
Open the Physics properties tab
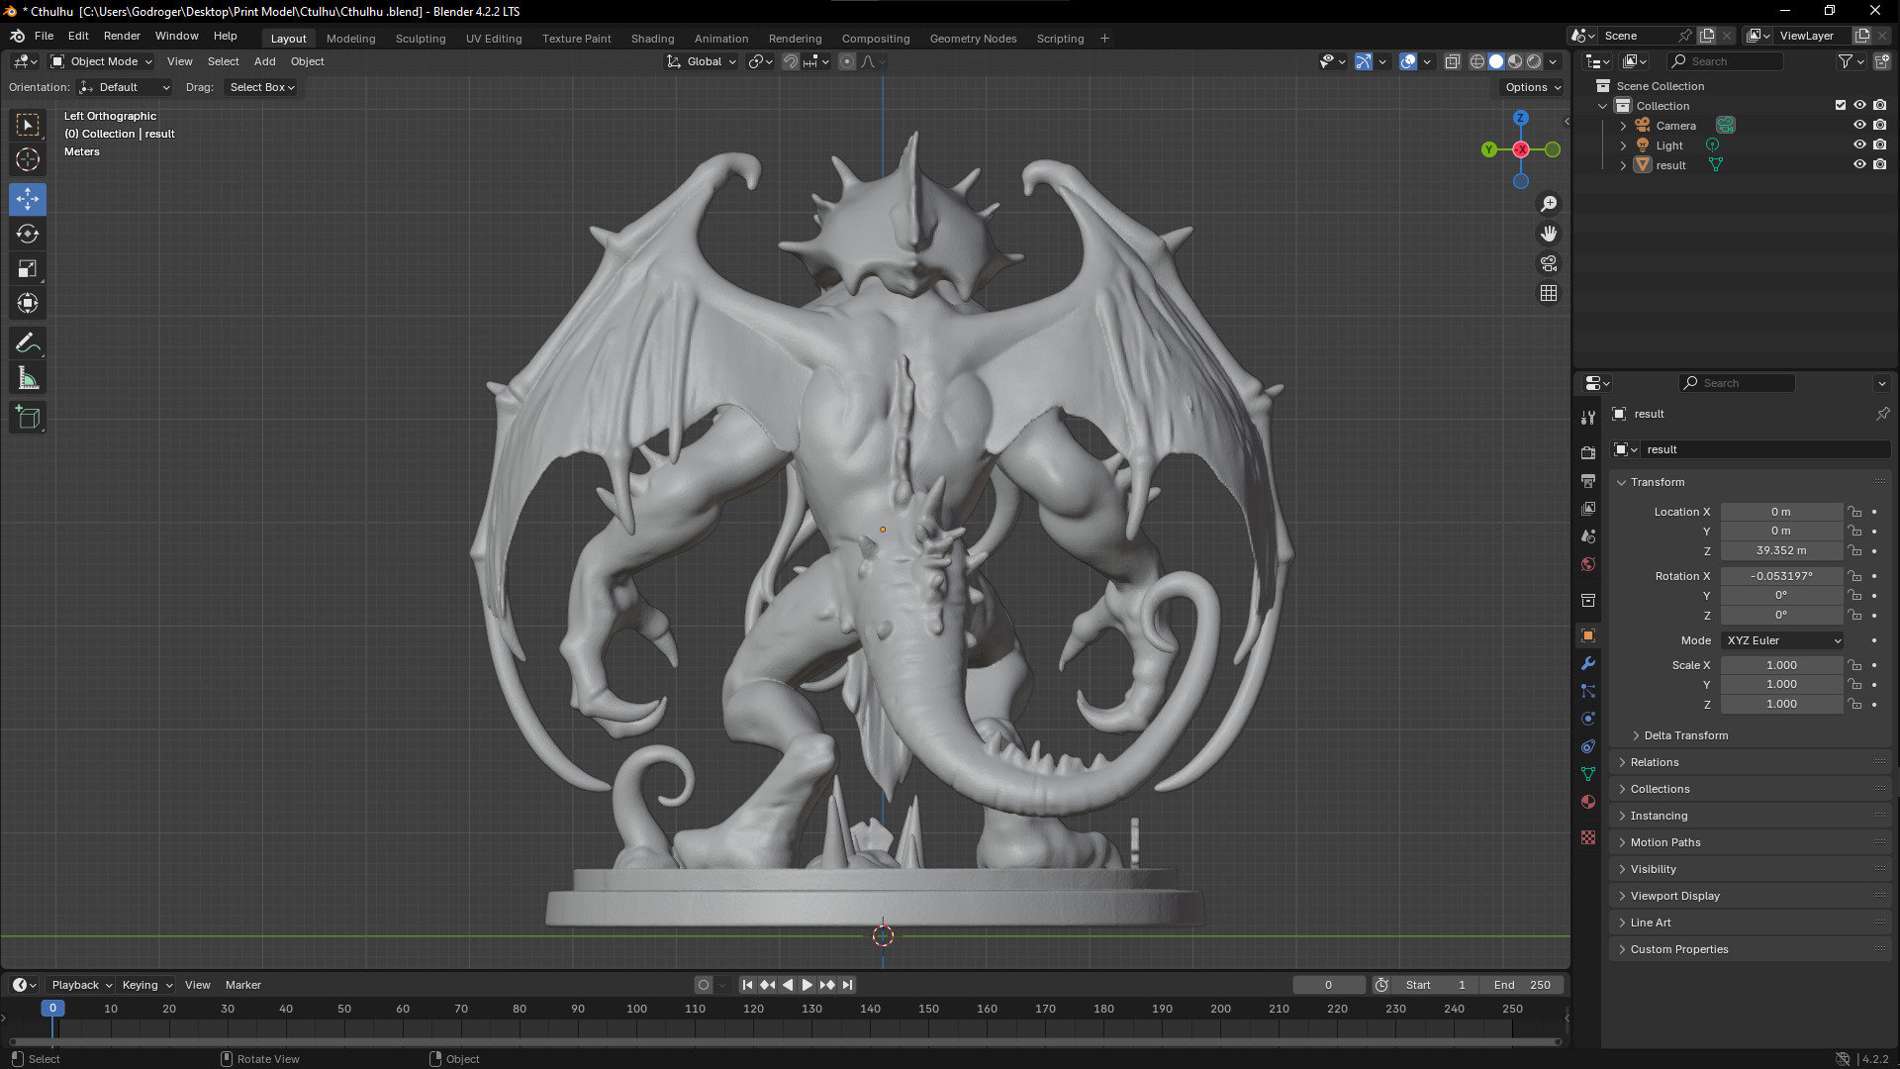click(x=1588, y=719)
